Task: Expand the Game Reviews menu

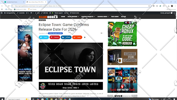Action: click(x=73, y=17)
